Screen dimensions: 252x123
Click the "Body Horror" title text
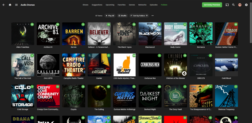click(x=175, y=47)
